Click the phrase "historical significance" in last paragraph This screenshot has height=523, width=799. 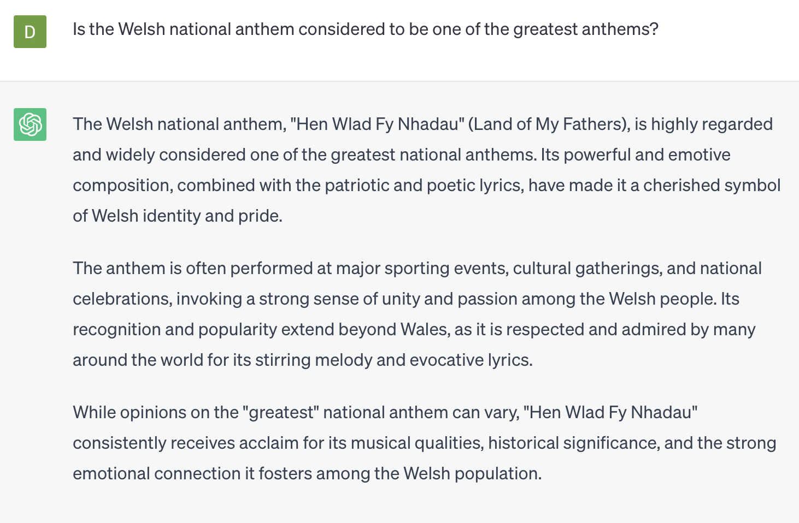click(x=573, y=443)
